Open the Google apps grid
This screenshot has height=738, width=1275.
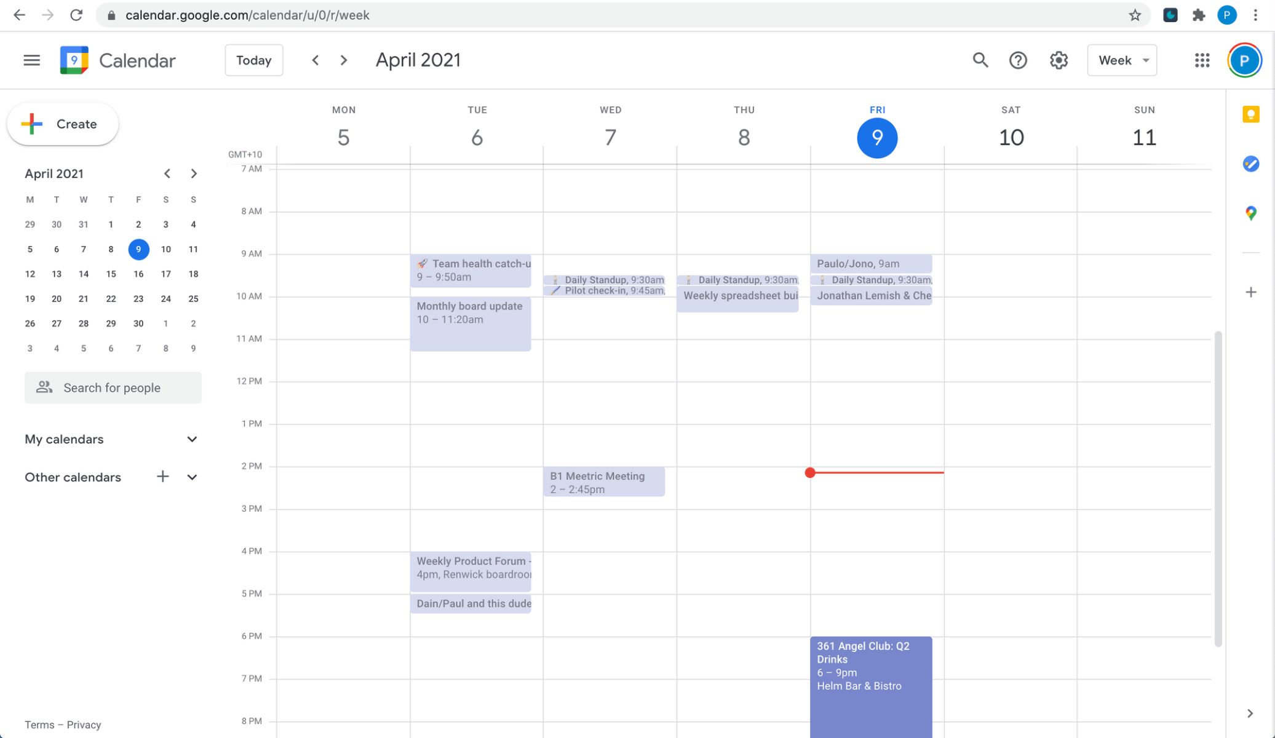pos(1202,60)
